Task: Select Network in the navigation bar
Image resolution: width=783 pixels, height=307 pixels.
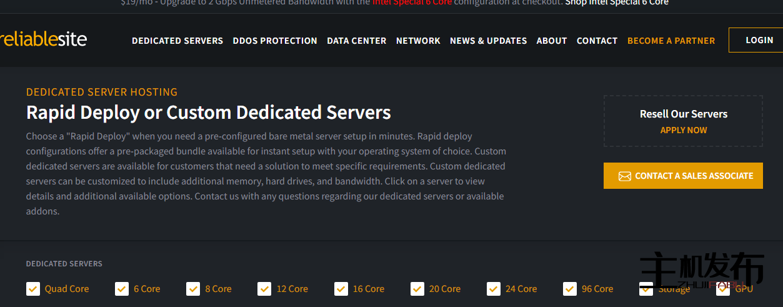Action: [418, 41]
